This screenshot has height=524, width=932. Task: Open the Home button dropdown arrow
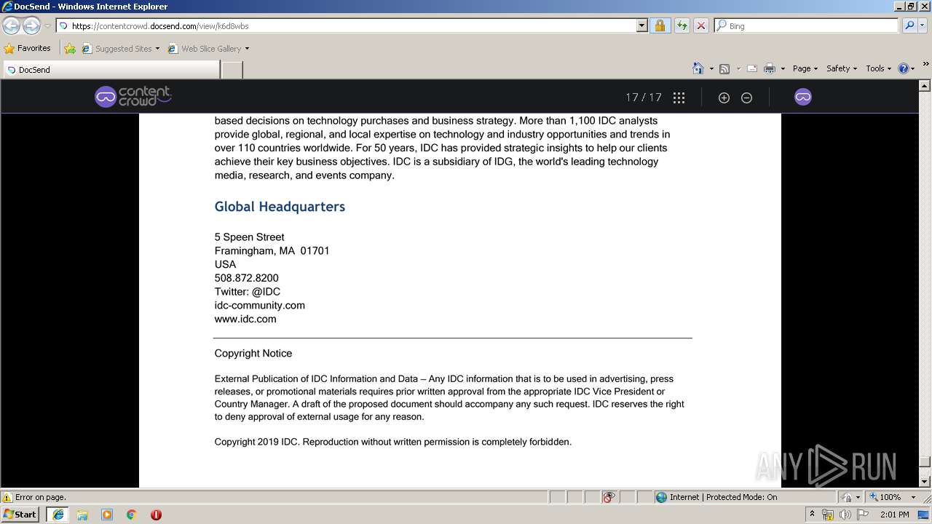(x=711, y=69)
